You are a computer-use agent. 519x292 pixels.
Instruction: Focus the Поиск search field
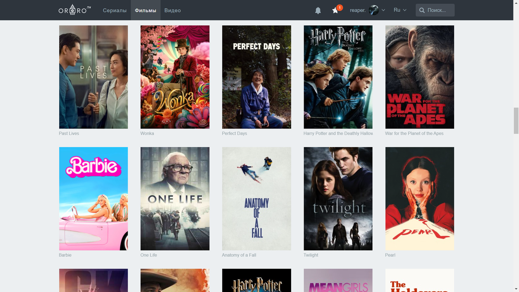(435, 10)
